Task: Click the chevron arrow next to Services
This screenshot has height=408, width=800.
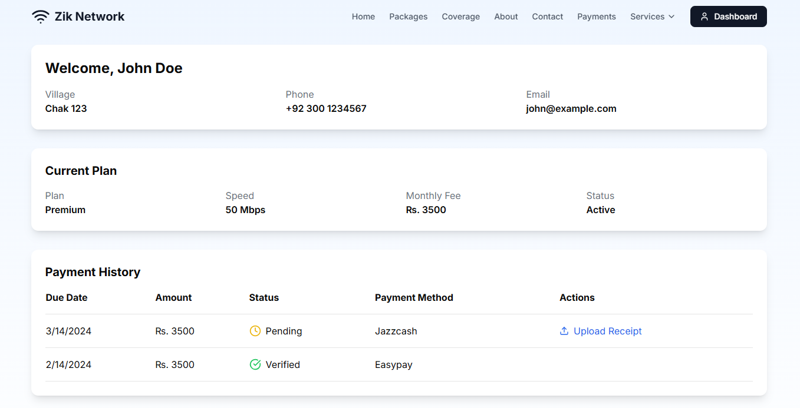Action: [x=671, y=16]
